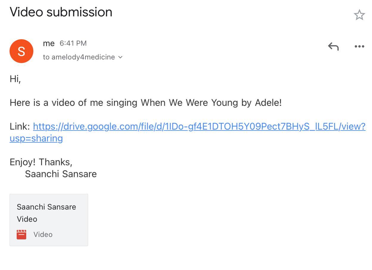Click the reply arrow icon
The height and width of the screenshot is (270, 372).
tap(333, 46)
